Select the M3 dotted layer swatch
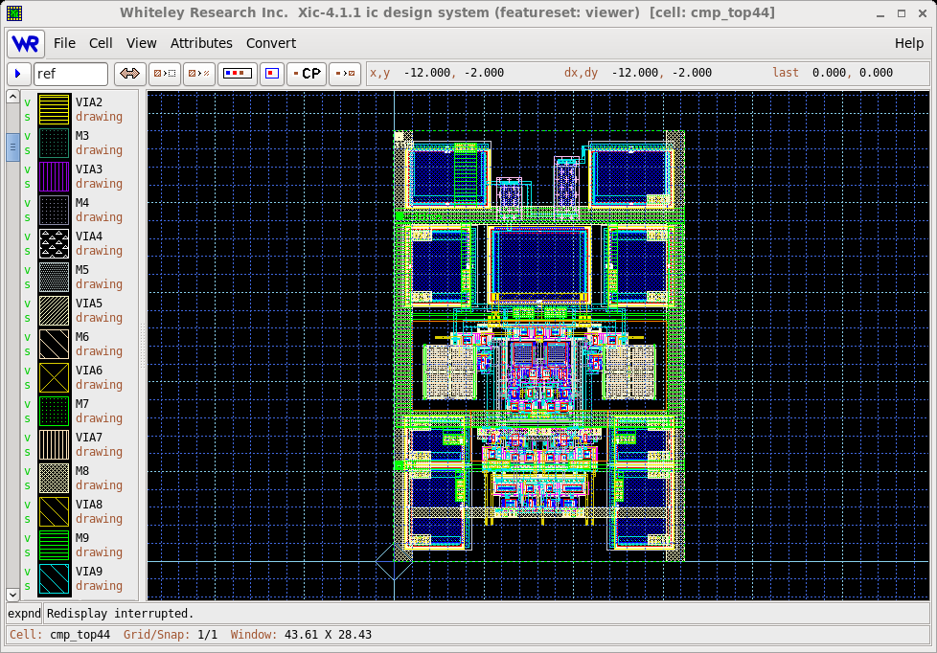Screen dimensions: 937x653 (x=54, y=143)
